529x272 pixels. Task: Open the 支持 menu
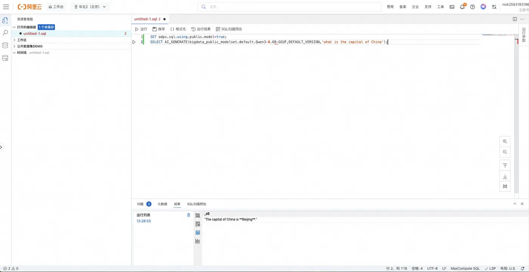(x=428, y=7)
